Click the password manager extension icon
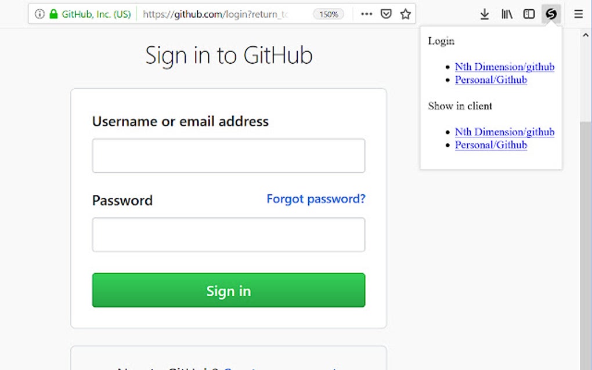The height and width of the screenshot is (370, 592). pos(551,14)
